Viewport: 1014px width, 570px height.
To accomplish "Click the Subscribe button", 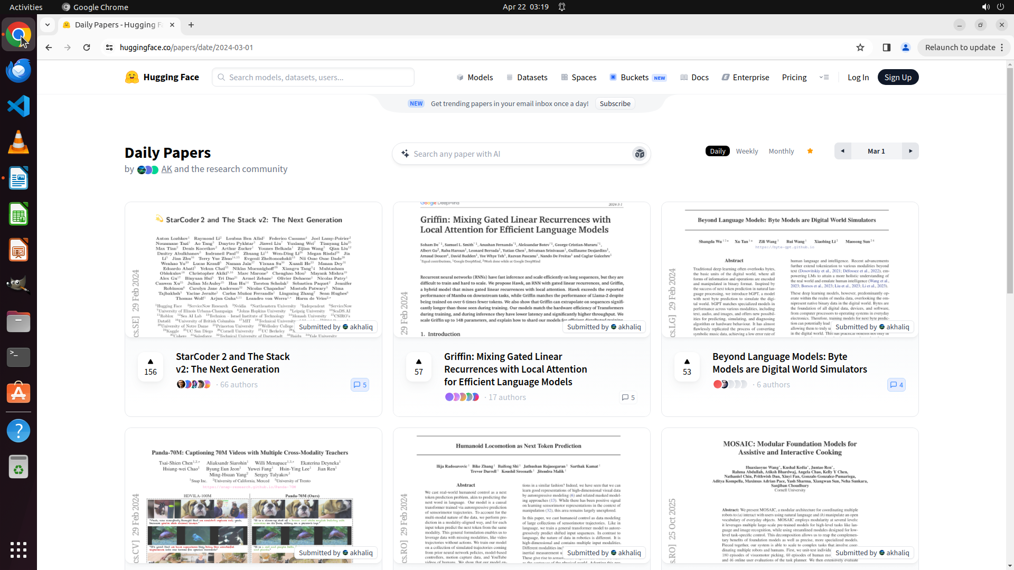I will tap(615, 103).
